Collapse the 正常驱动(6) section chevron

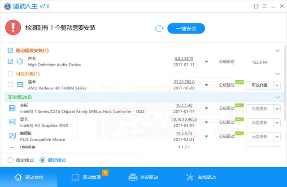coord(278,97)
